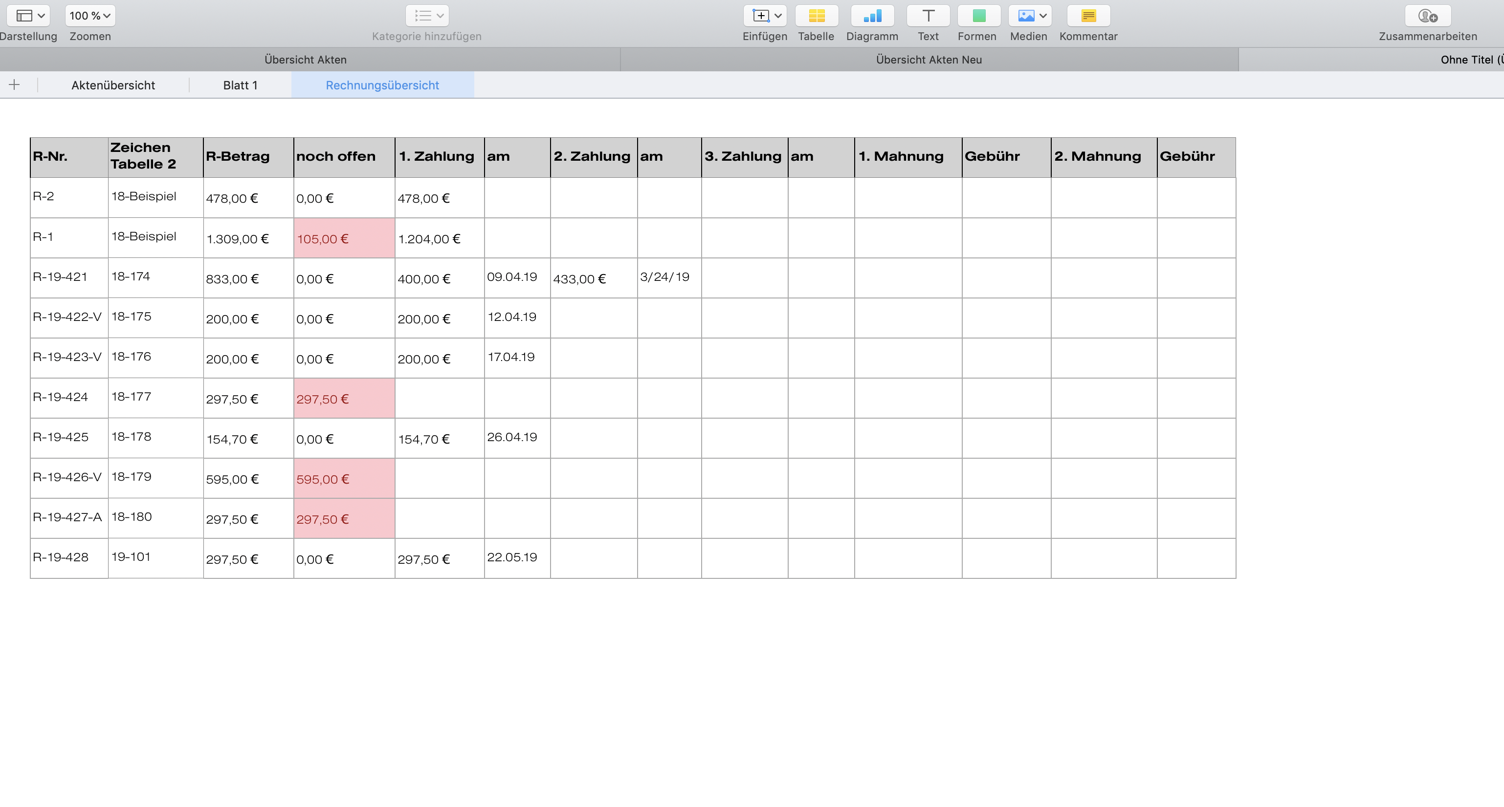Screen dimensions: 1504x807
Task: Select the noch offen header cell
Action: (344, 156)
